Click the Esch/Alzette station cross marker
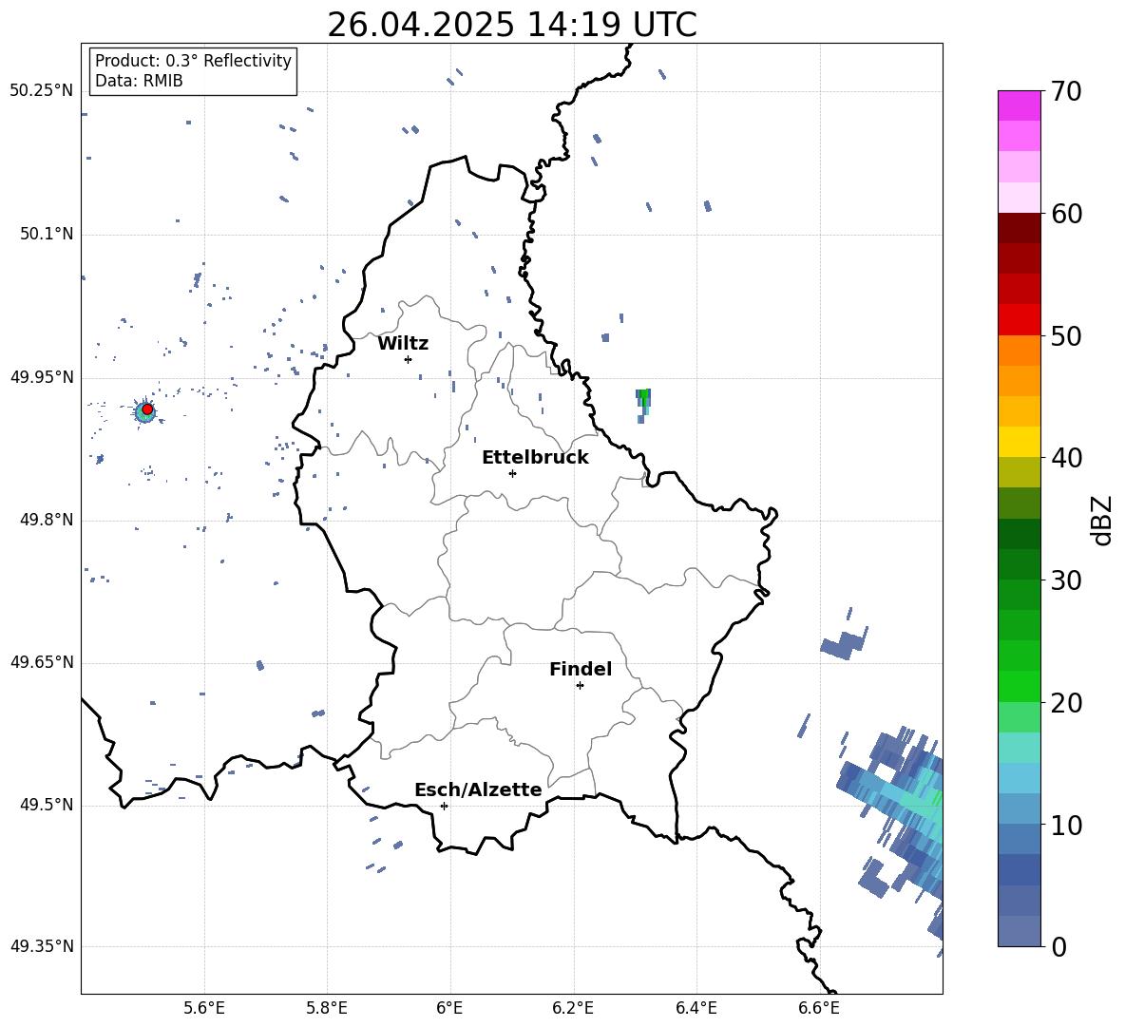This screenshot has width=1125, height=1027. (444, 806)
